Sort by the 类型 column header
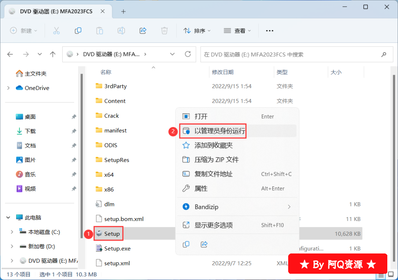398x280 pixels. (282, 72)
